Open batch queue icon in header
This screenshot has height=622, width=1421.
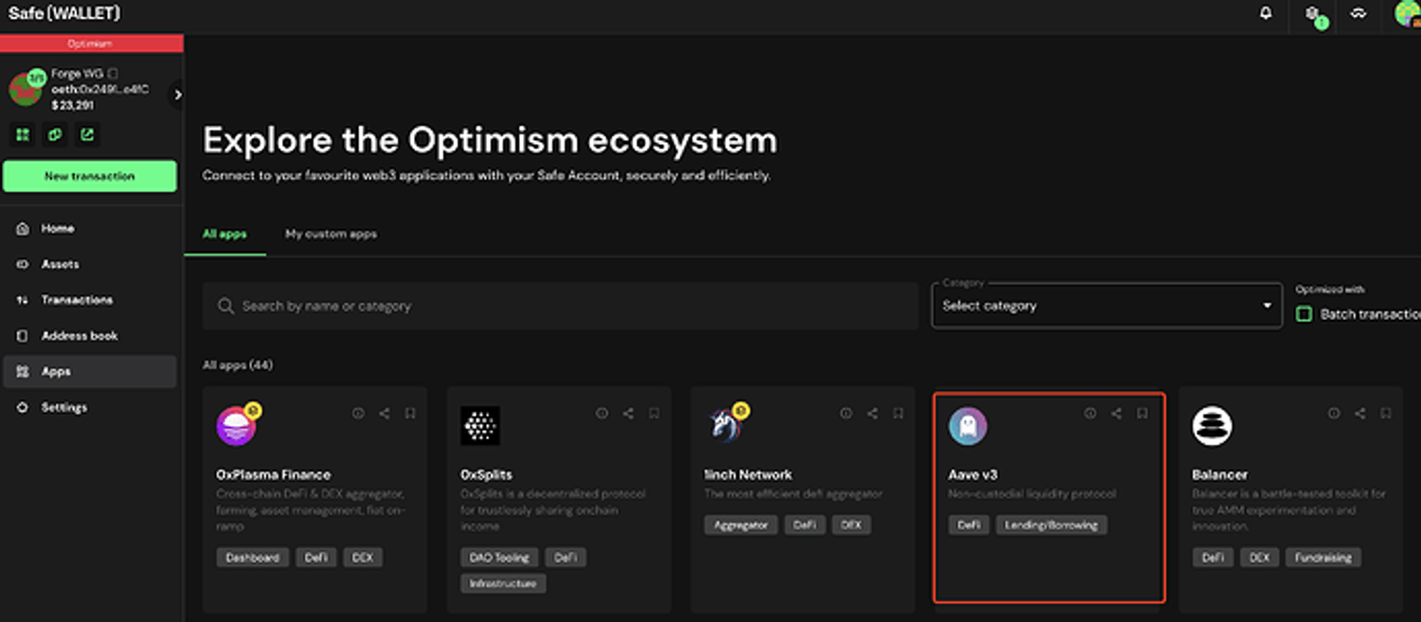coord(1313,14)
